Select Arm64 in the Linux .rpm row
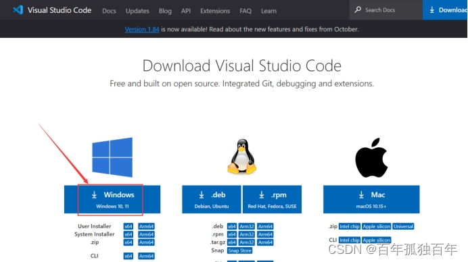 pos(265,234)
